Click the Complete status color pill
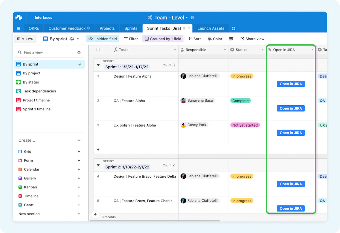 pyautogui.click(x=240, y=100)
